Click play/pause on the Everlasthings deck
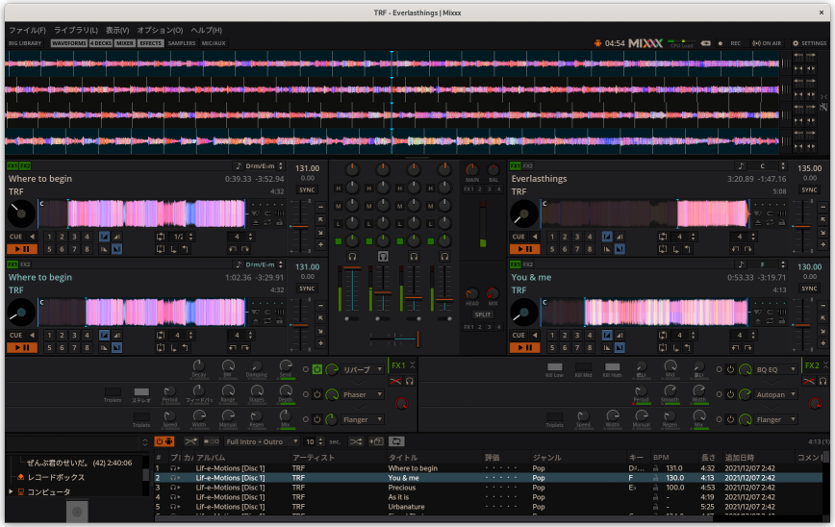Image resolution: width=835 pixels, height=527 pixels. (x=524, y=249)
